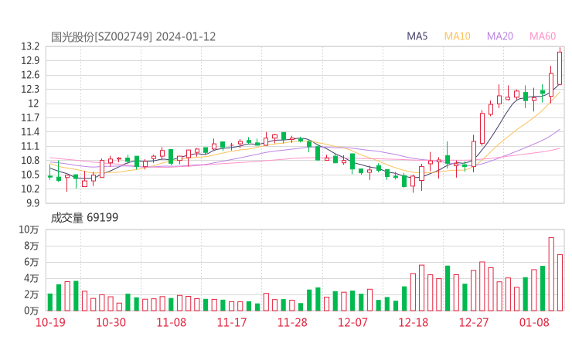Image resolution: width=572 pixels, height=340 pixels.
Task: Click the MA20 legend label
Action: pyautogui.click(x=500, y=36)
